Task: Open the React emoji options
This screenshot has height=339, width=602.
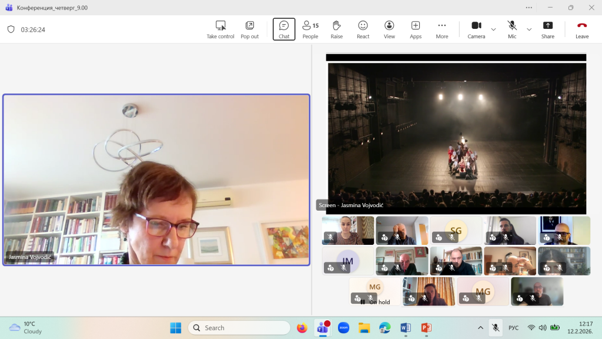Action: [363, 29]
